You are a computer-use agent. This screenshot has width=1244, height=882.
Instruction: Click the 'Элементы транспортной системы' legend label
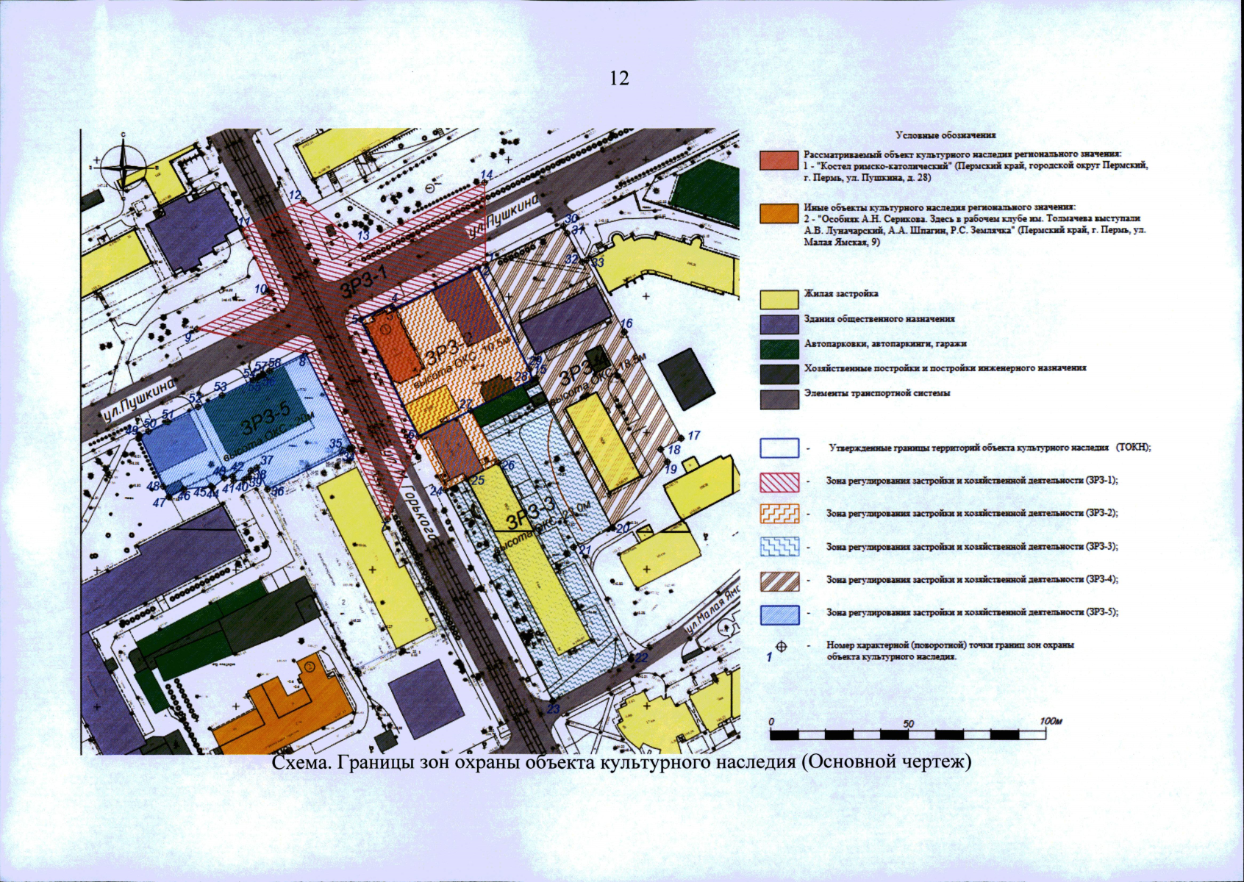click(877, 393)
